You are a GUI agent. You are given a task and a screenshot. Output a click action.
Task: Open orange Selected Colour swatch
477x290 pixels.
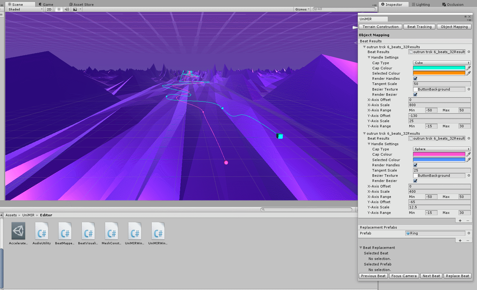tap(439, 73)
